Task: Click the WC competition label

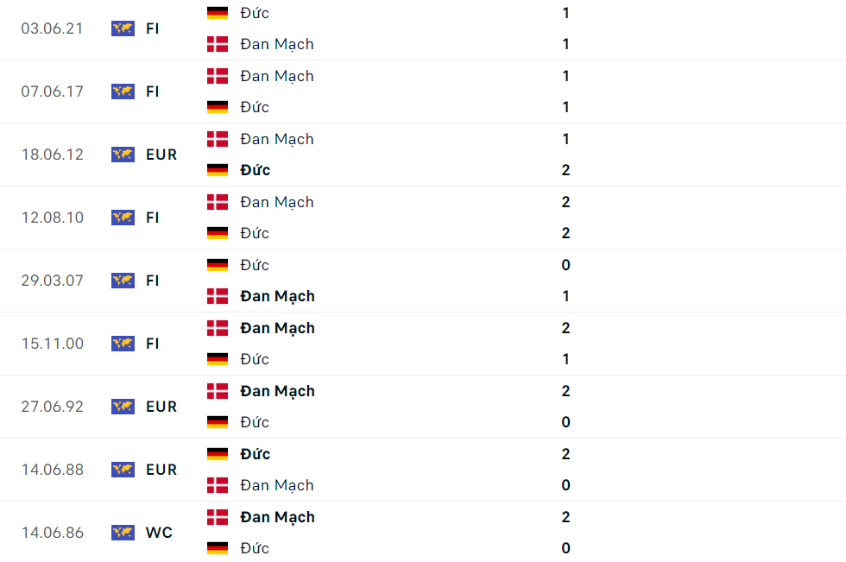Action: coord(159,533)
